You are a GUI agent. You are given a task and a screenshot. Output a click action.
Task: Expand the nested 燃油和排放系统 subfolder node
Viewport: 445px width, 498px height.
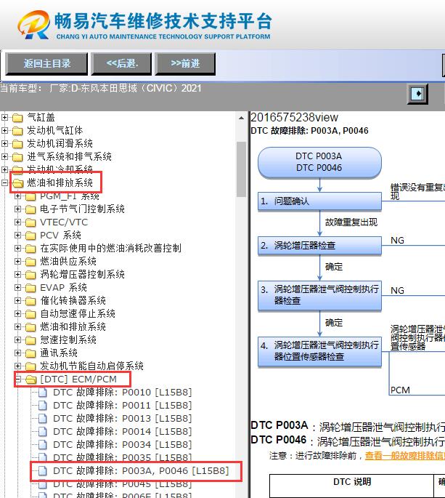click(x=17, y=327)
